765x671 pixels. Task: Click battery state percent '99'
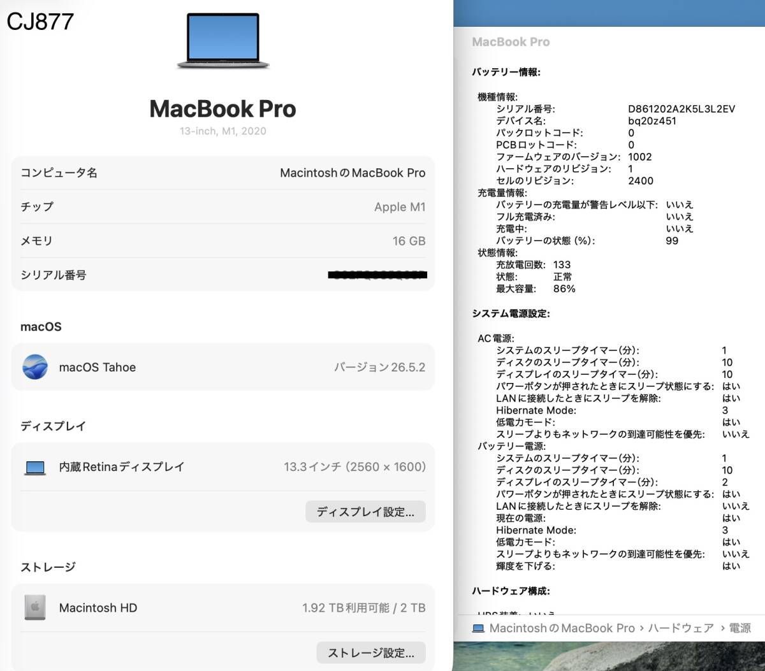click(x=672, y=241)
